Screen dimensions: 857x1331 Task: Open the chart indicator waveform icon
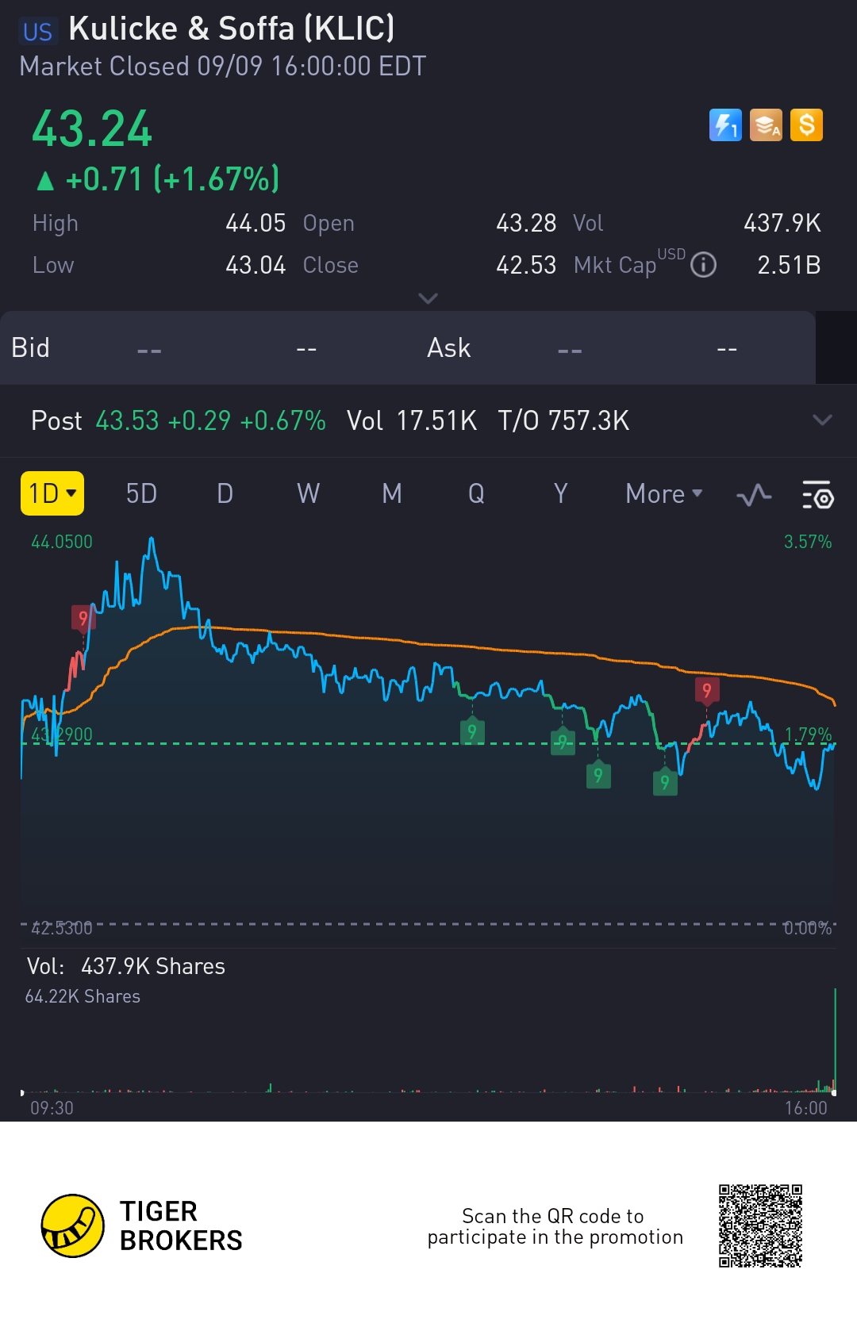[754, 495]
